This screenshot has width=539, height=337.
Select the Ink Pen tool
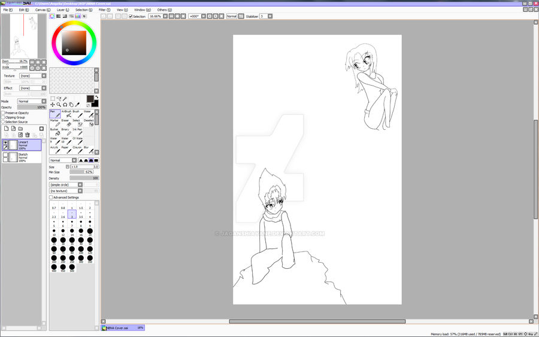(x=78, y=132)
